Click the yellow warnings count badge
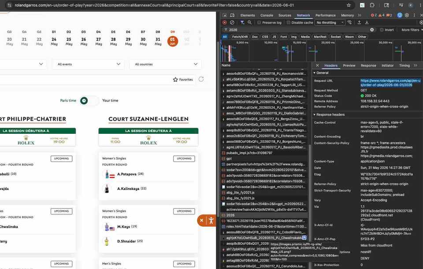 [382, 15]
